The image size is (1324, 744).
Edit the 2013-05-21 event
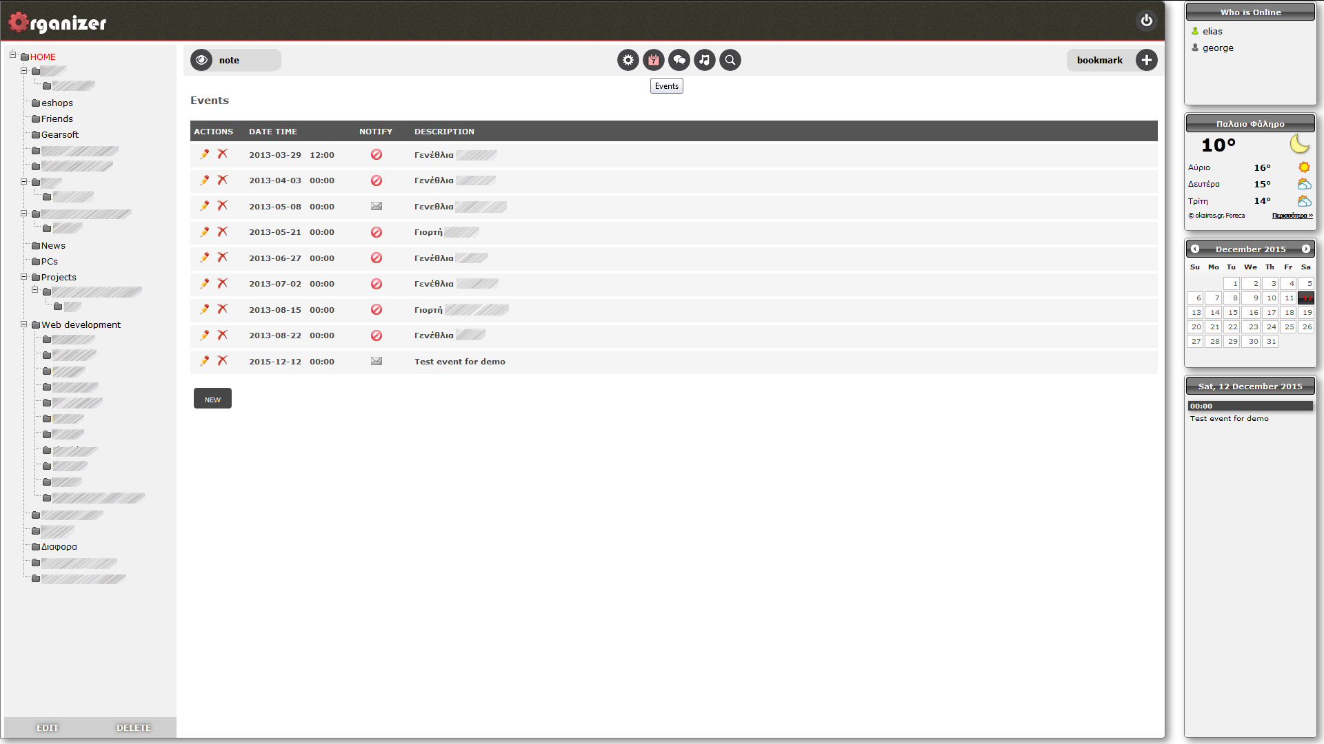pos(205,231)
